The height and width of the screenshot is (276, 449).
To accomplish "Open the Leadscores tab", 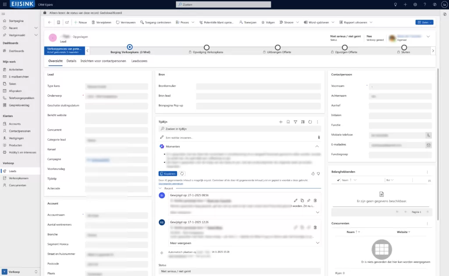I will pyautogui.click(x=139, y=61).
